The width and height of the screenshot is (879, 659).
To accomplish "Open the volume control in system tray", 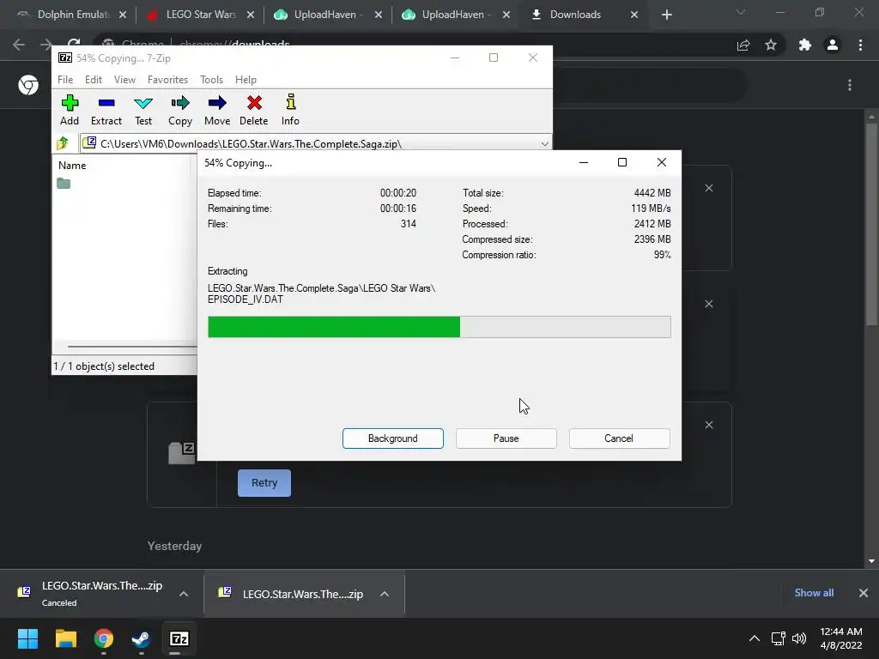I will pyautogui.click(x=799, y=638).
